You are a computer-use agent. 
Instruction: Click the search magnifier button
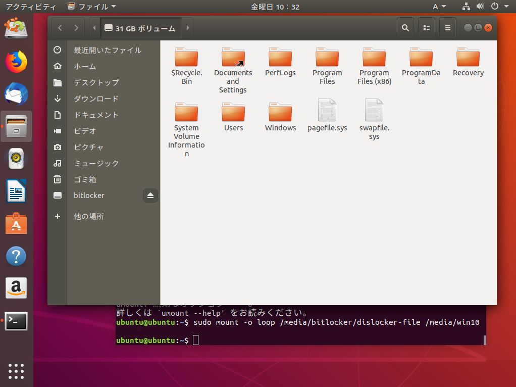pos(405,28)
